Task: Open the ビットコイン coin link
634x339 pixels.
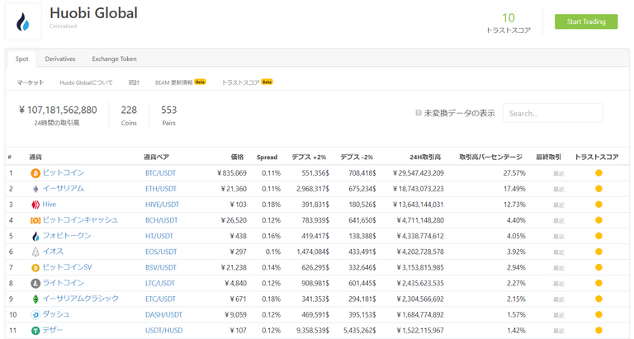Action: tap(64, 172)
